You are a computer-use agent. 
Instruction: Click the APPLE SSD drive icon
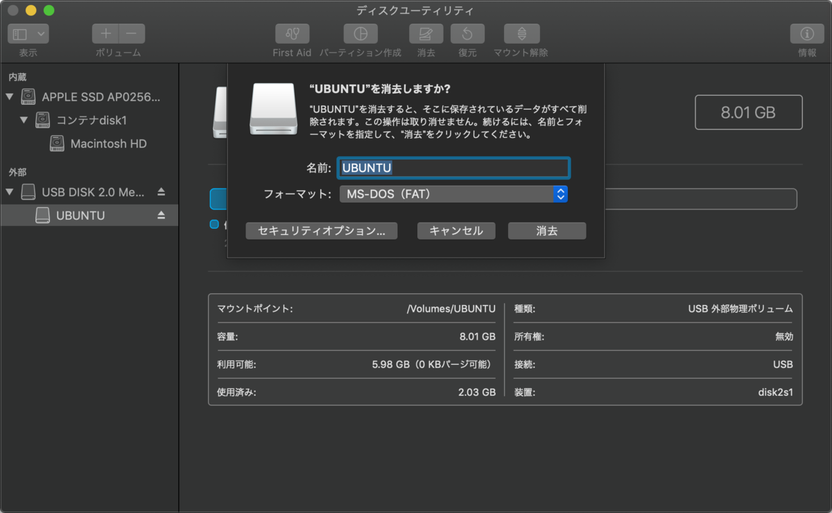pos(28,96)
